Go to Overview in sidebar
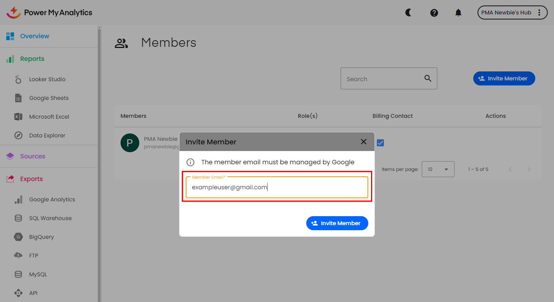Viewport: 554px width, 302px height. click(35, 36)
